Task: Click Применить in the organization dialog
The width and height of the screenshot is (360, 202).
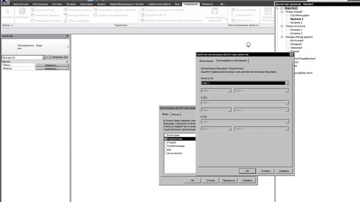Action: click(x=229, y=181)
